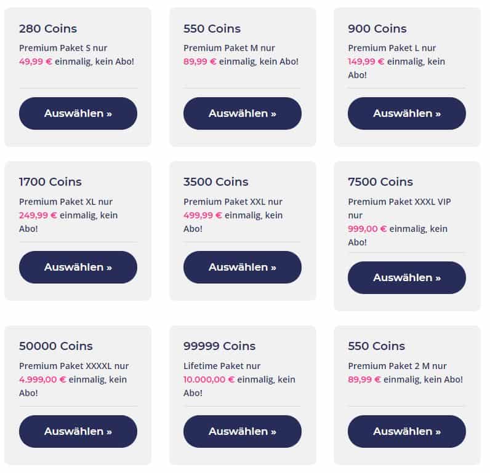Screen dimensions: 490x473
Task: Click the 4.999,00 € price text
Action: click(x=42, y=380)
